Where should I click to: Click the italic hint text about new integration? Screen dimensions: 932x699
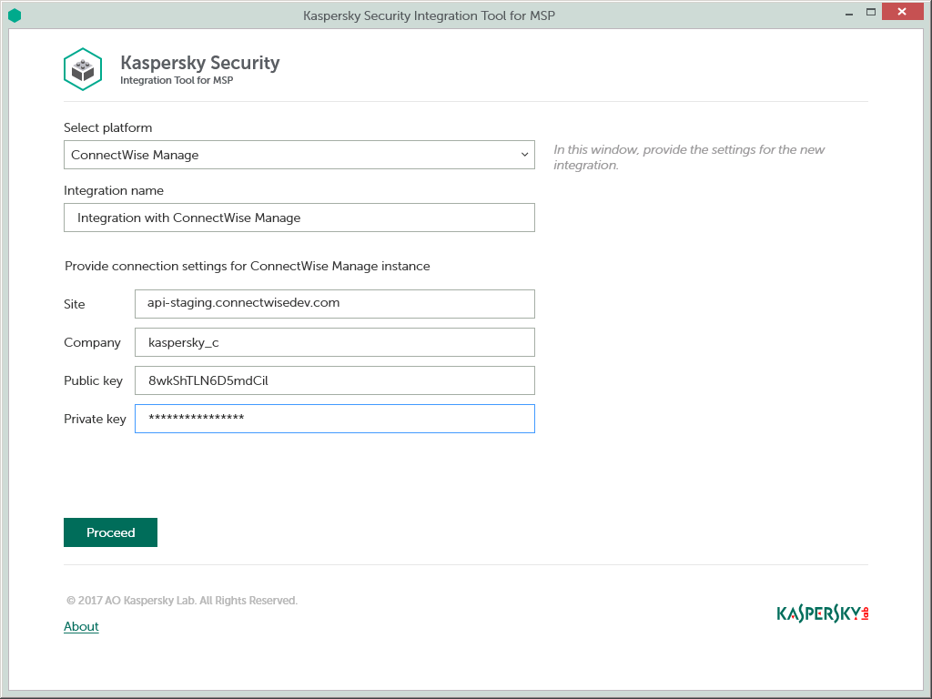click(x=689, y=157)
